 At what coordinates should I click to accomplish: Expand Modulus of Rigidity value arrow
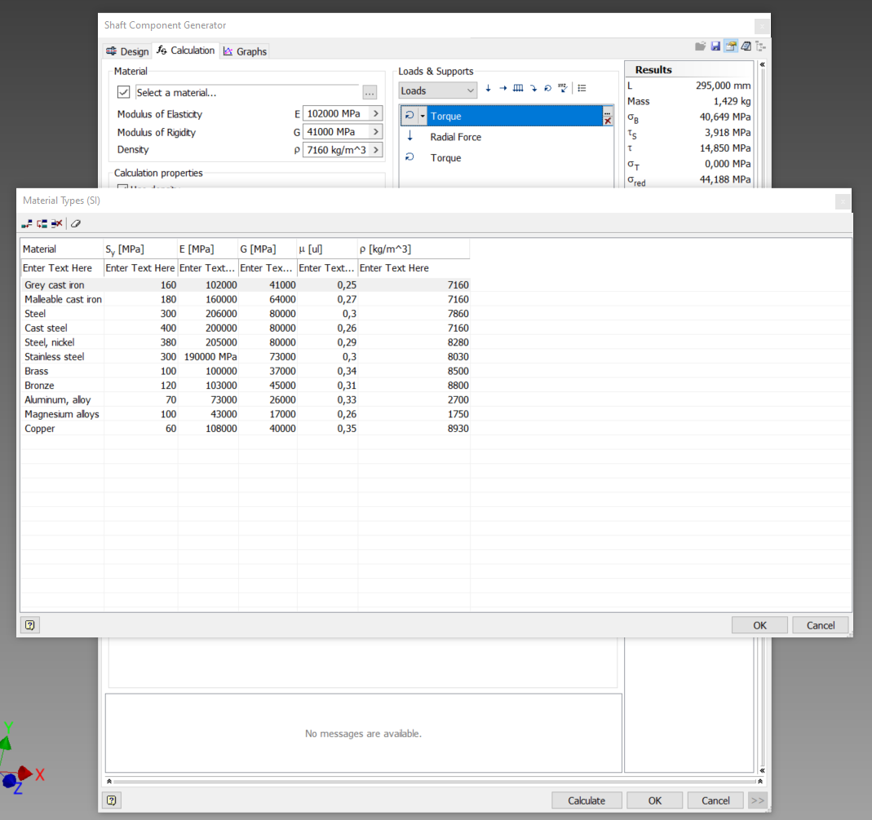coord(376,132)
